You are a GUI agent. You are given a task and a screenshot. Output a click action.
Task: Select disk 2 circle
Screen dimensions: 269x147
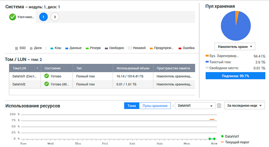pyautogui.click(x=55, y=17)
